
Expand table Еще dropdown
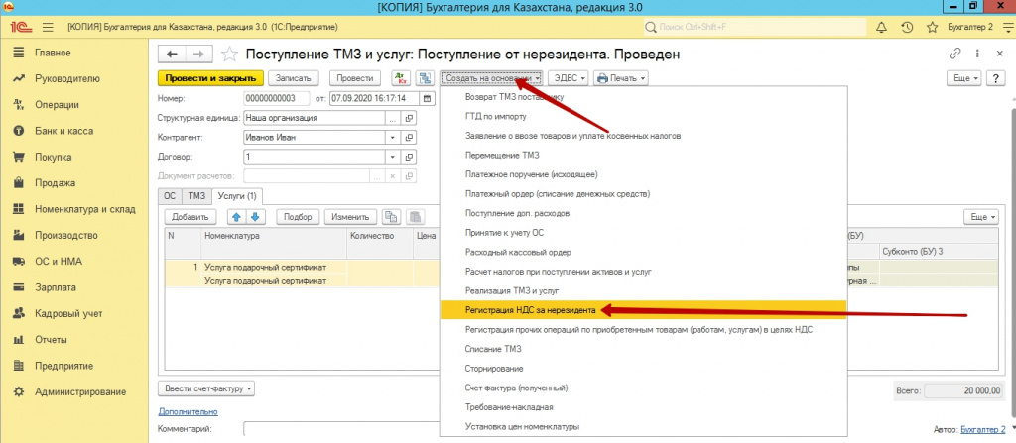pyautogui.click(x=981, y=217)
